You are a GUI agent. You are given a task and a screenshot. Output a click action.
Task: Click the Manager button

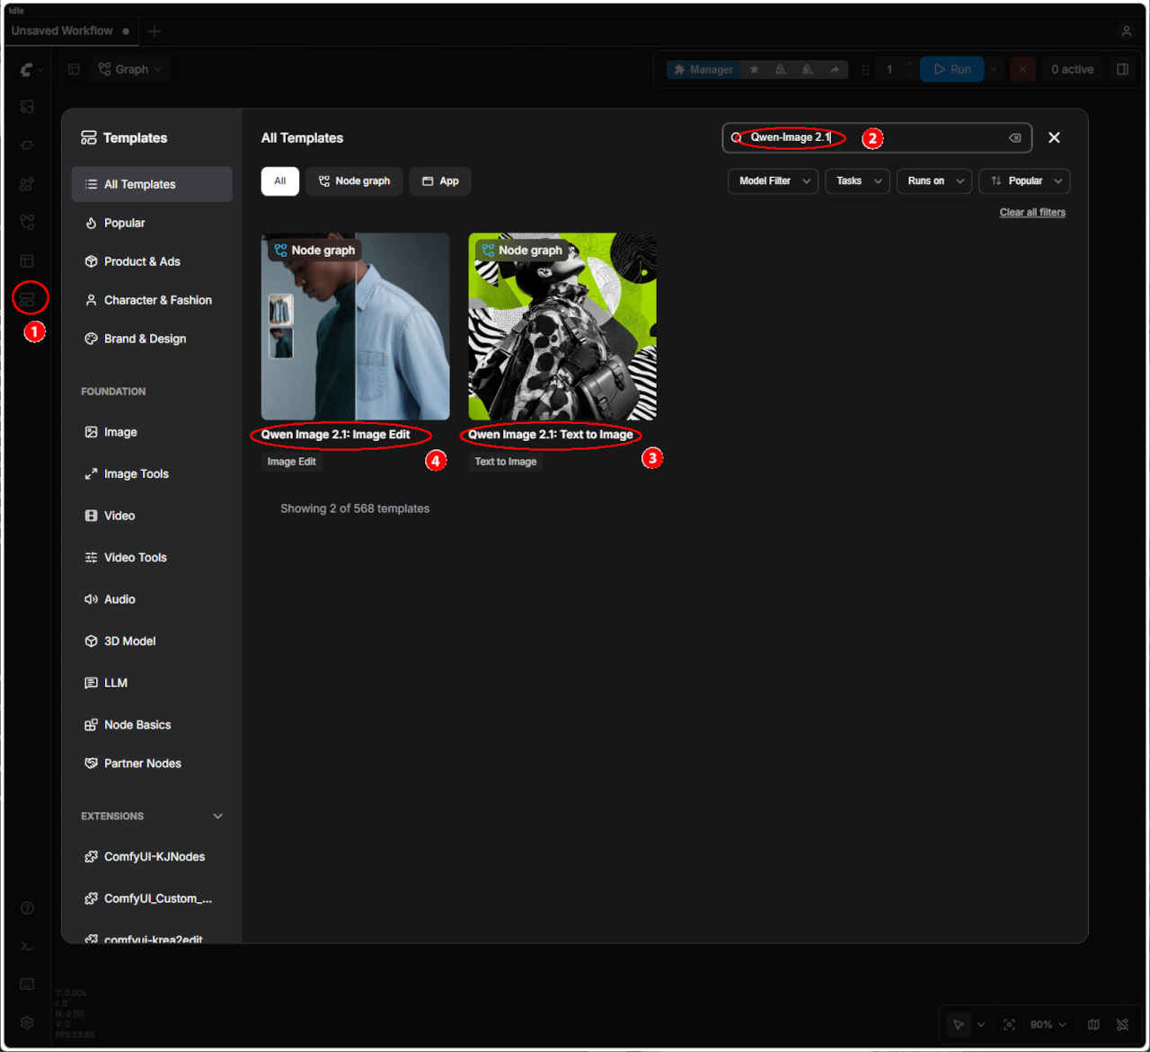[703, 69]
